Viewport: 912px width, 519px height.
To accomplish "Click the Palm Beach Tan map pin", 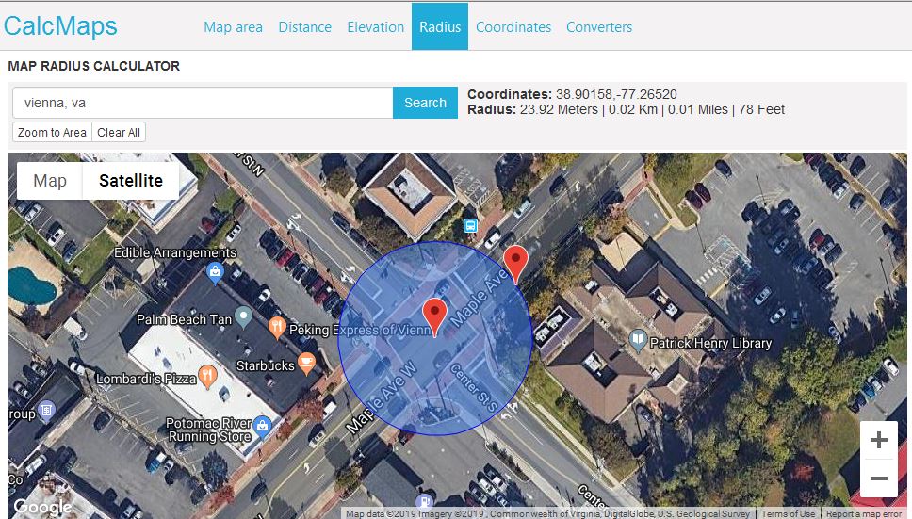I will 244,316.
